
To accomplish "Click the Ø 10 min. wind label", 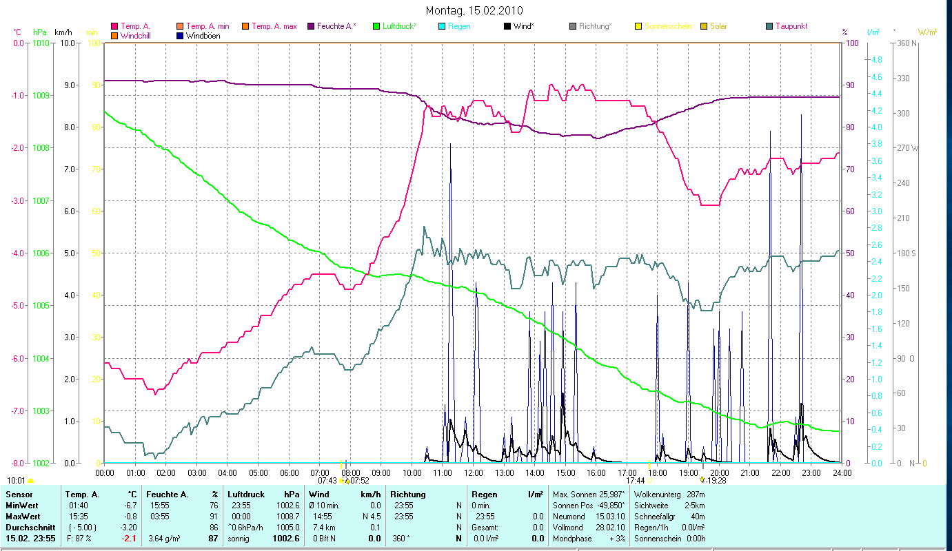I will (x=324, y=506).
